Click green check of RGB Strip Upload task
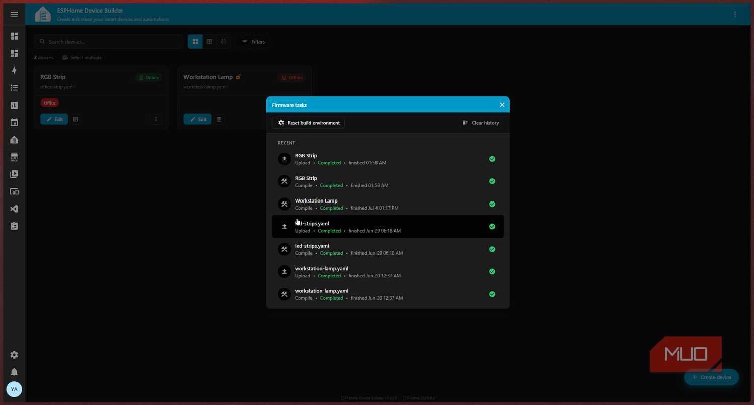 pos(492,159)
